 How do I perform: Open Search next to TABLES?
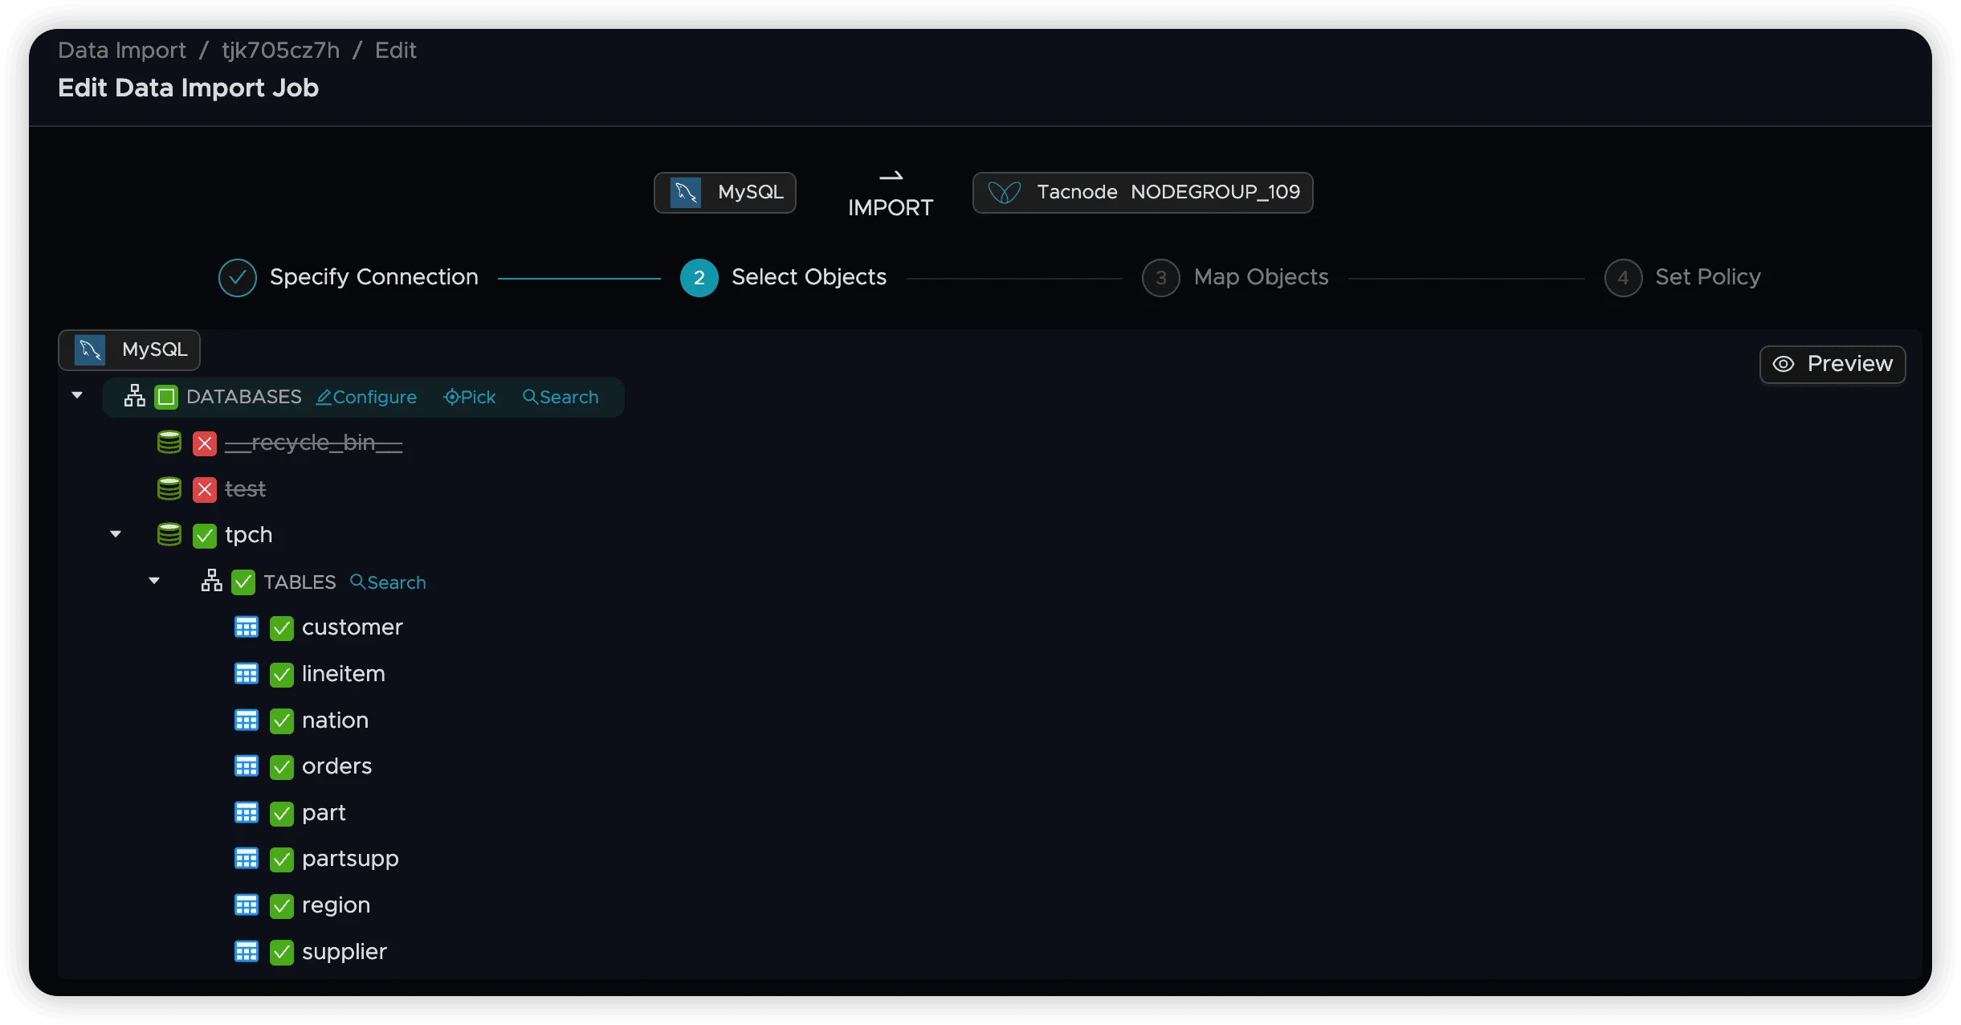(x=389, y=582)
